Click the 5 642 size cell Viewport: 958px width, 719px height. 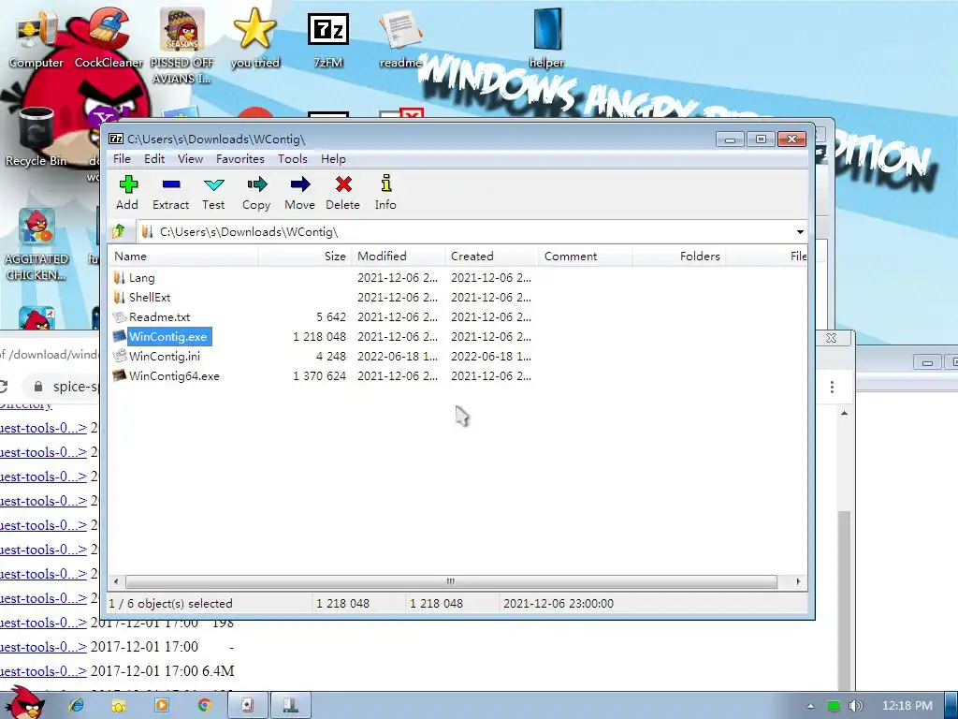pos(331,316)
